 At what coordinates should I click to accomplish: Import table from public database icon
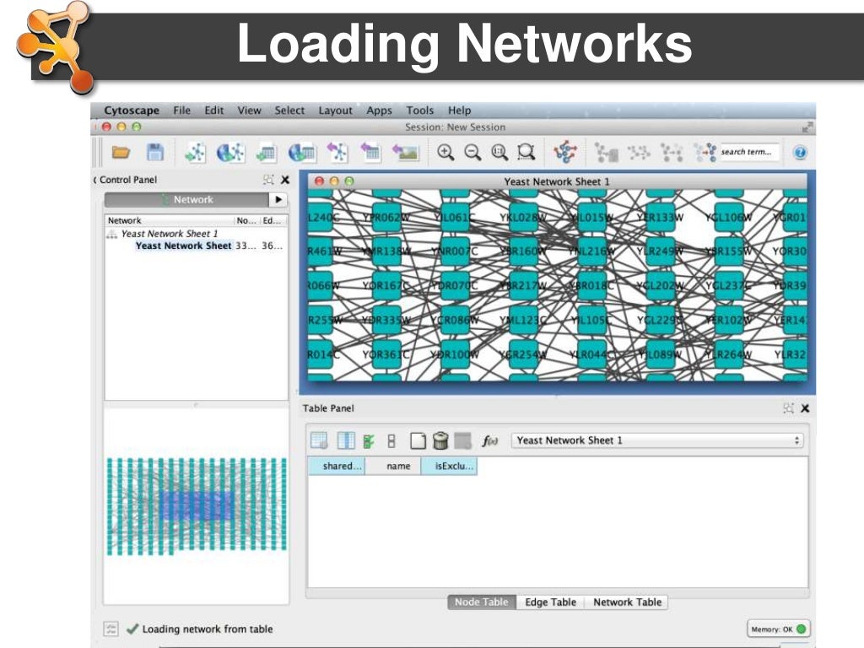click(x=301, y=152)
